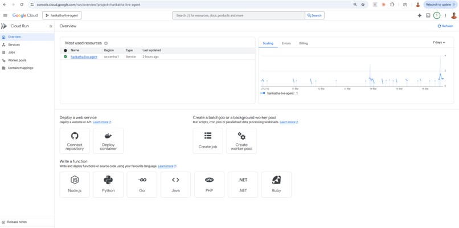Image resolution: width=459 pixels, height=228 pixels.
Task: Switch to the Errors tab
Action: point(286,43)
